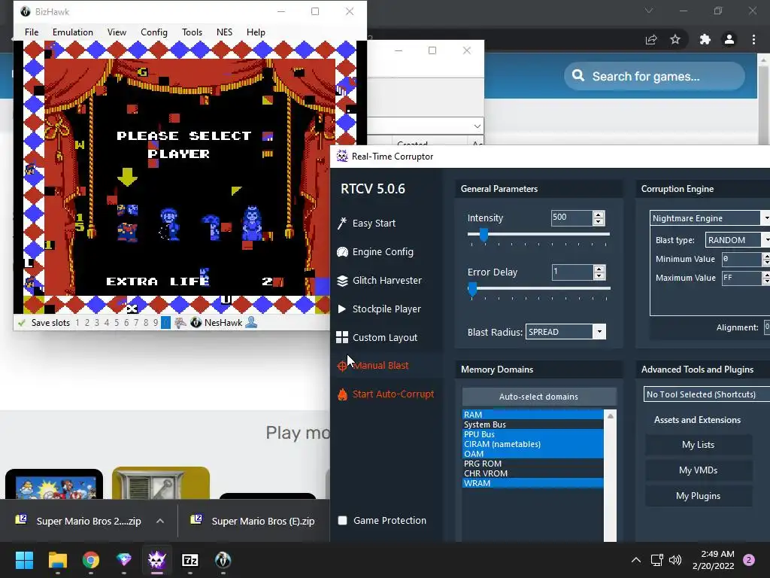Open the Glitch Harvester panel

pos(380,280)
